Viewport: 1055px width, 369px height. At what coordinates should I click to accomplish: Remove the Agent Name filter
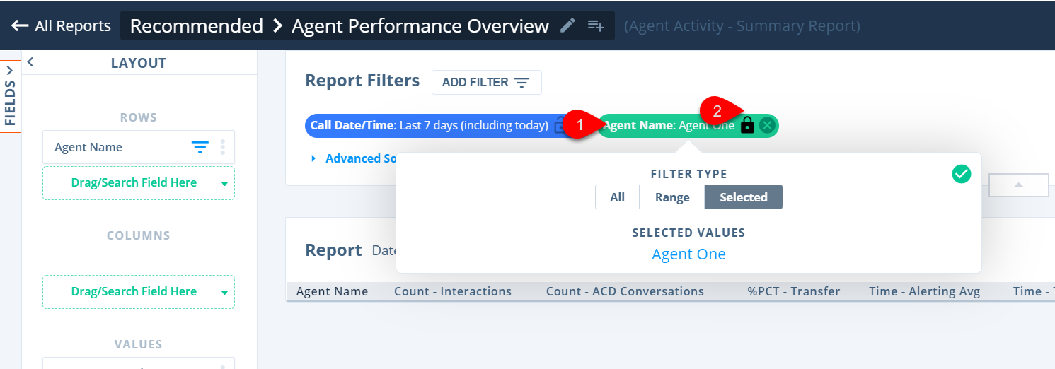click(767, 126)
